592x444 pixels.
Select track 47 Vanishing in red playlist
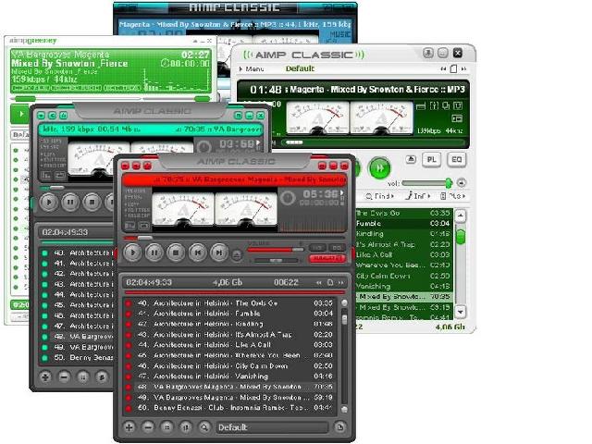[x=230, y=376]
